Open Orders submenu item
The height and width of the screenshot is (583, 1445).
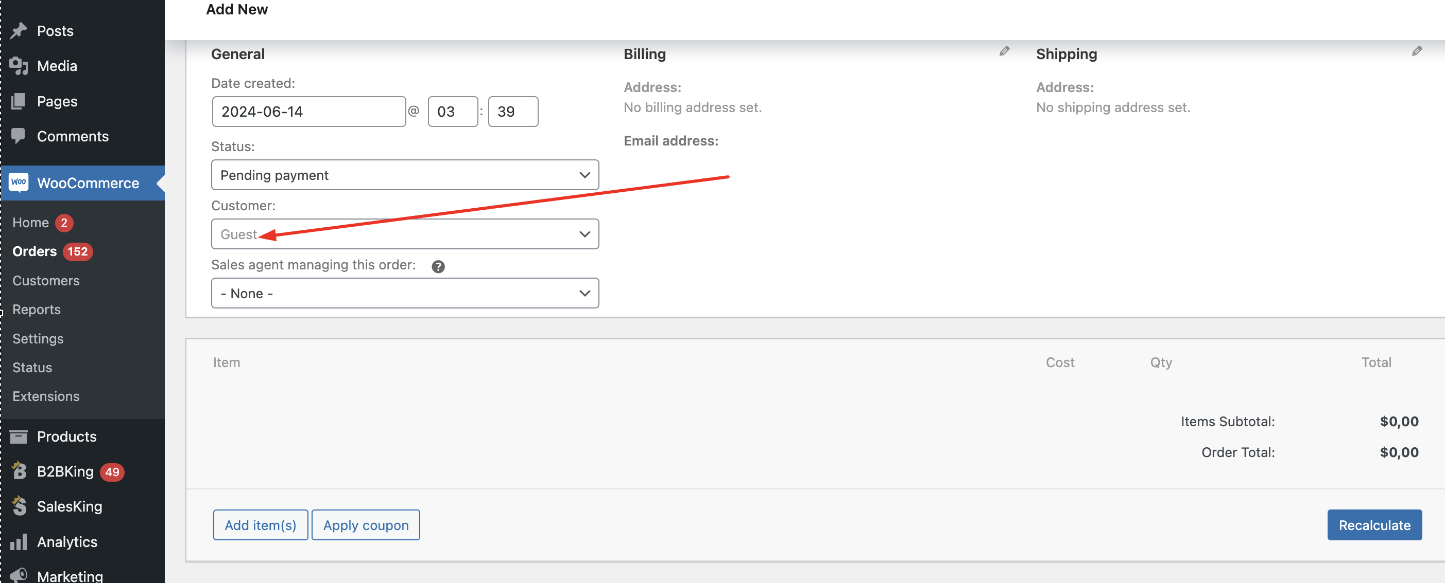[34, 251]
